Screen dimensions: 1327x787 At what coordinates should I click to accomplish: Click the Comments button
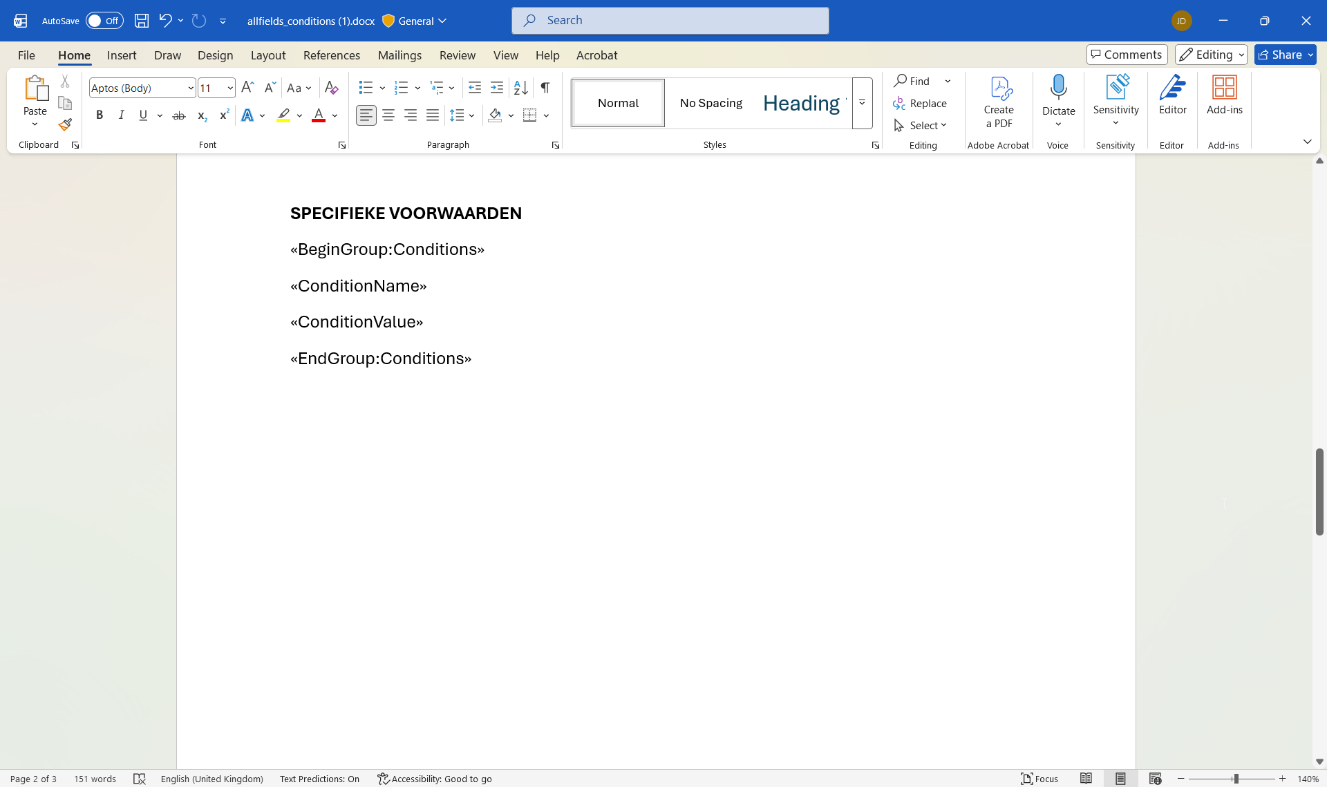coord(1127,55)
